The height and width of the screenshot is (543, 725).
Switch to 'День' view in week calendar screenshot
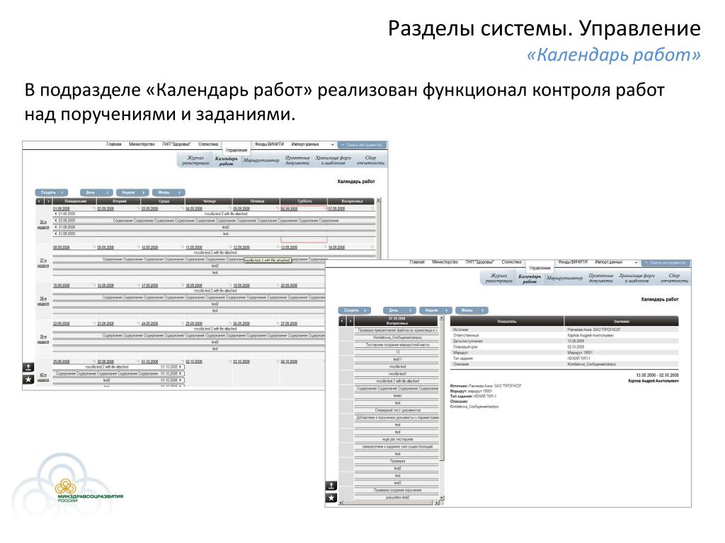click(96, 192)
